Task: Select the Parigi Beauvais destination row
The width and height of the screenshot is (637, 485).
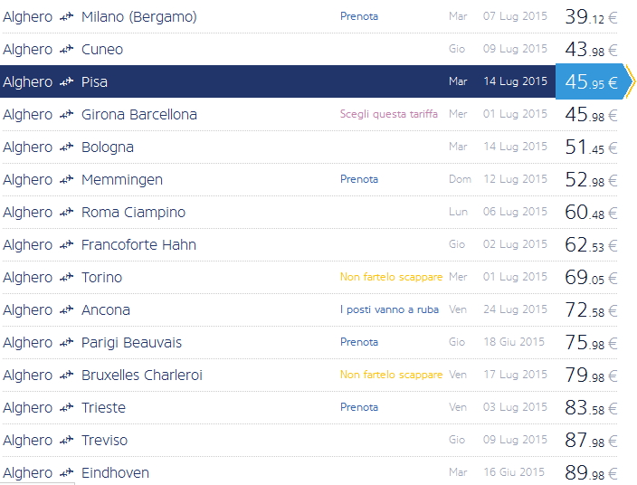Action: 131,343
